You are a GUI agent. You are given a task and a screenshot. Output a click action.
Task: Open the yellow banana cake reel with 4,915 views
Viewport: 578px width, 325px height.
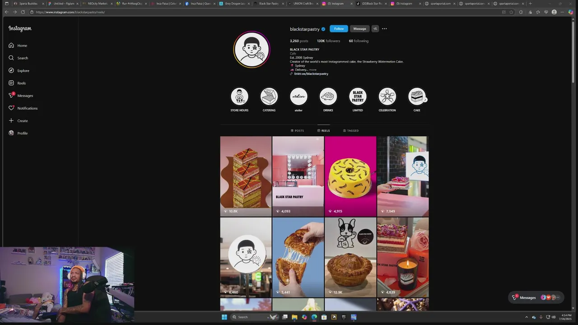[350, 176]
